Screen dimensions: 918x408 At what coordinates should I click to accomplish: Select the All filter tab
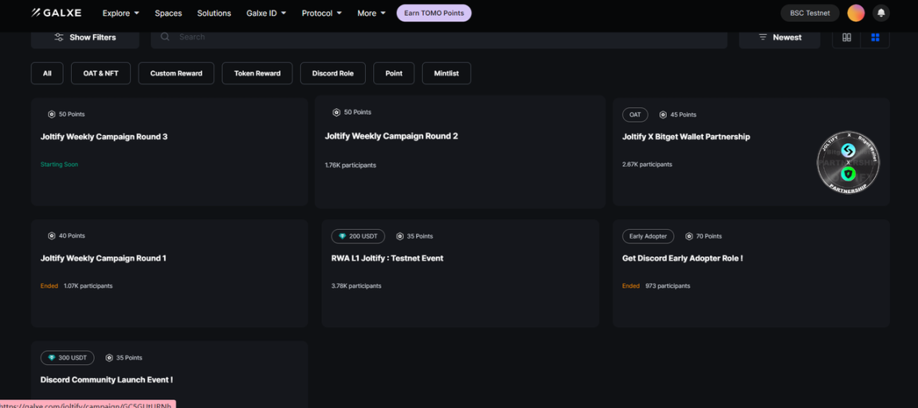48,73
